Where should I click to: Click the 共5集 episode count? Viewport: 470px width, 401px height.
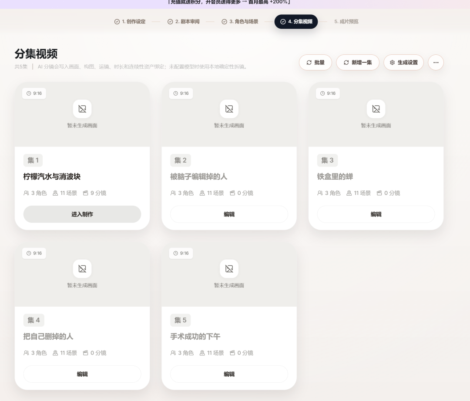[x=21, y=67]
